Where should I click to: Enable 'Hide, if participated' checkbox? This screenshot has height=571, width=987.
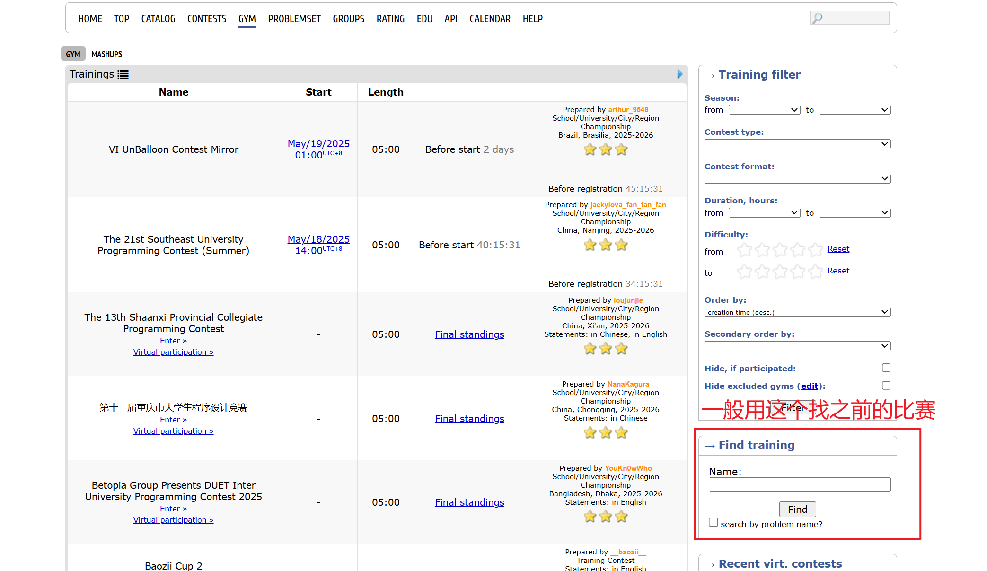[x=886, y=368]
